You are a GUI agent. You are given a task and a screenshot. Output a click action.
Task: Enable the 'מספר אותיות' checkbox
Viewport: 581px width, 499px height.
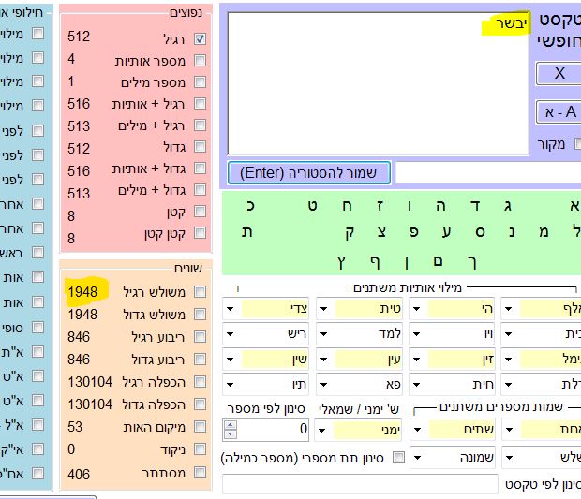pyautogui.click(x=200, y=61)
